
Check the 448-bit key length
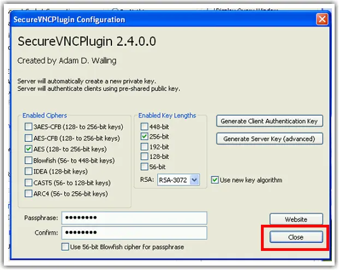pos(144,127)
